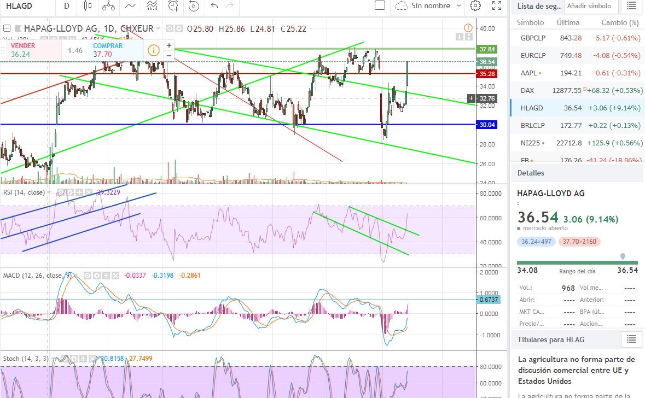Open the agricultura news headline

[576, 370]
